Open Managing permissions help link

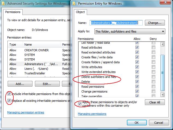tap(92, 114)
